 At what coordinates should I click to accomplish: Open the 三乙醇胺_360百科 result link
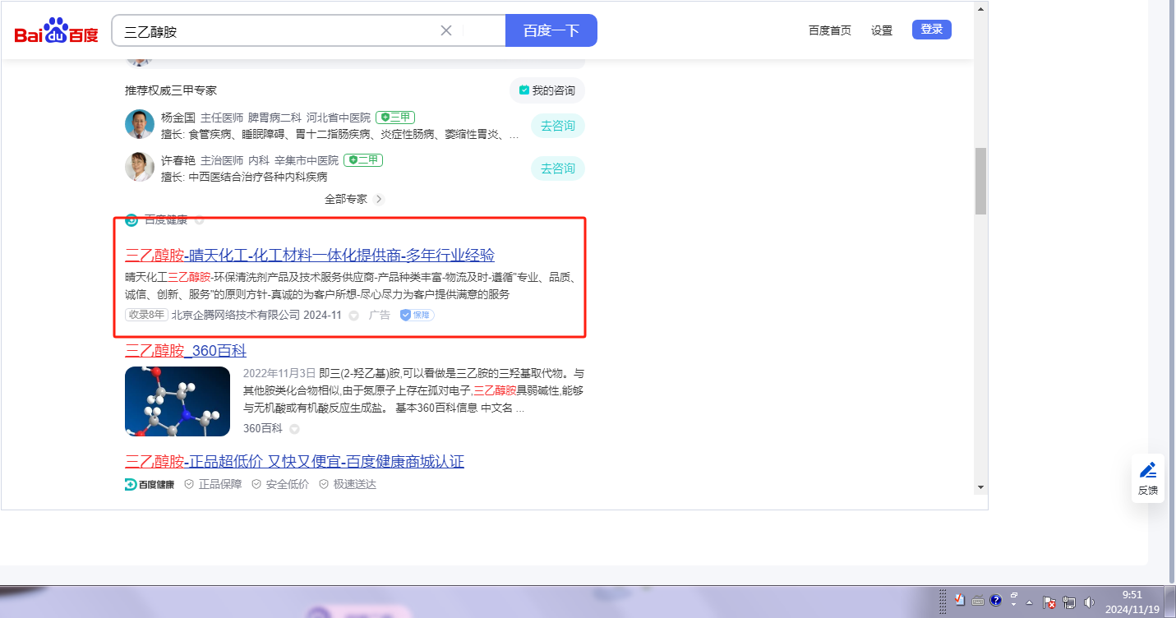pos(186,351)
